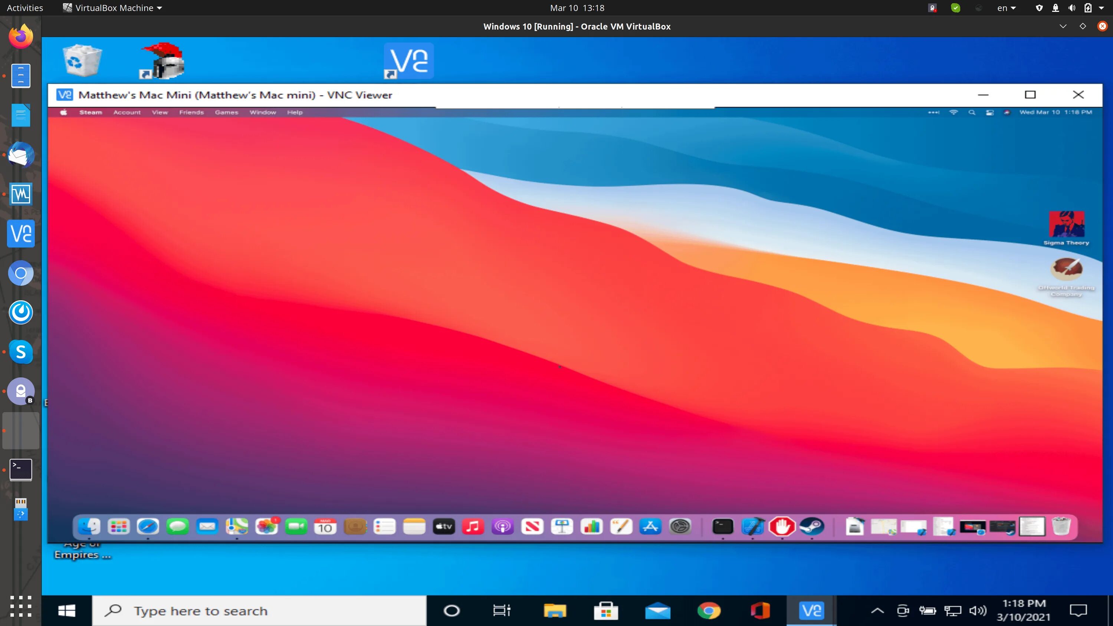Open System Preferences in the Mac dock
Image resolution: width=1113 pixels, height=626 pixels.
(x=680, y=527)
